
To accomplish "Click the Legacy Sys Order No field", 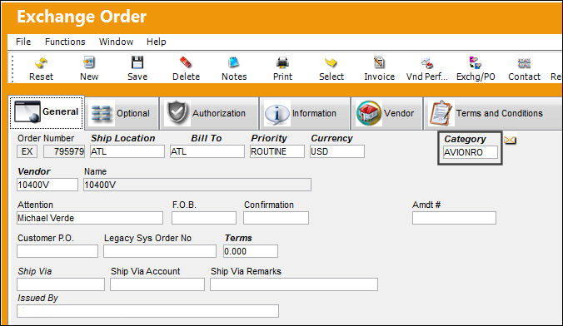I will 160,251.
